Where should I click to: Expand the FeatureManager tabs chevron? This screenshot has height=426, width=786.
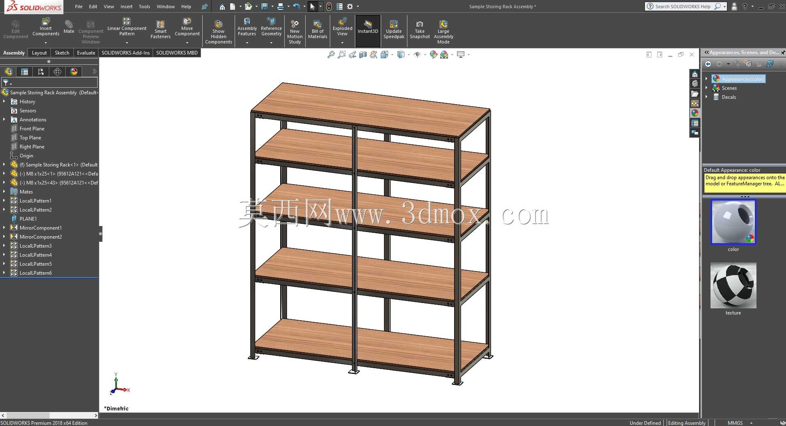pos(94,72)
